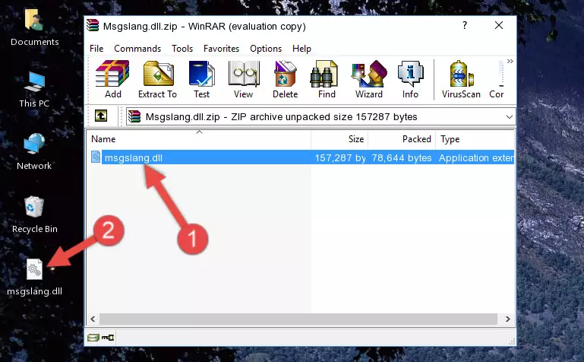This screenshot has height=362, width=584.
Task: Click the Application extension type cell
Action: point(476,157)
